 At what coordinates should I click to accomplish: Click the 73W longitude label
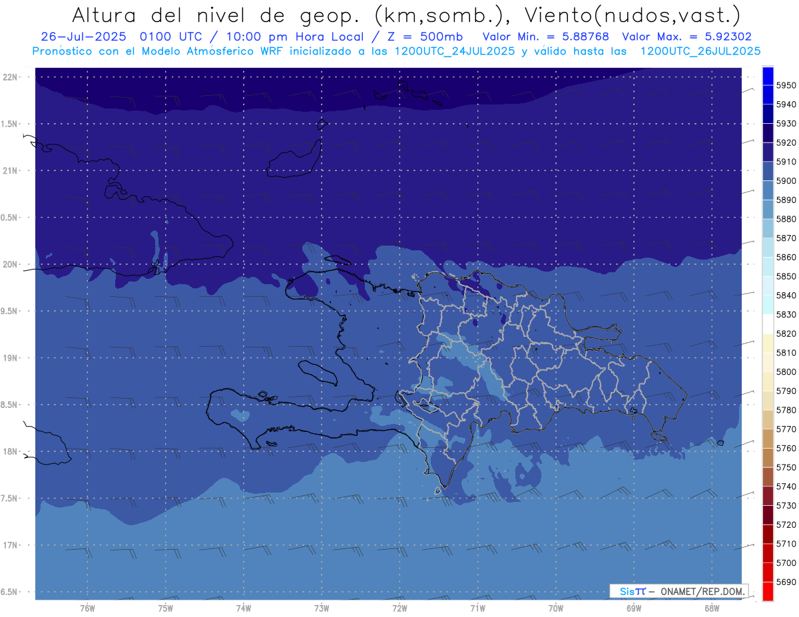click(x=321, y=608)
